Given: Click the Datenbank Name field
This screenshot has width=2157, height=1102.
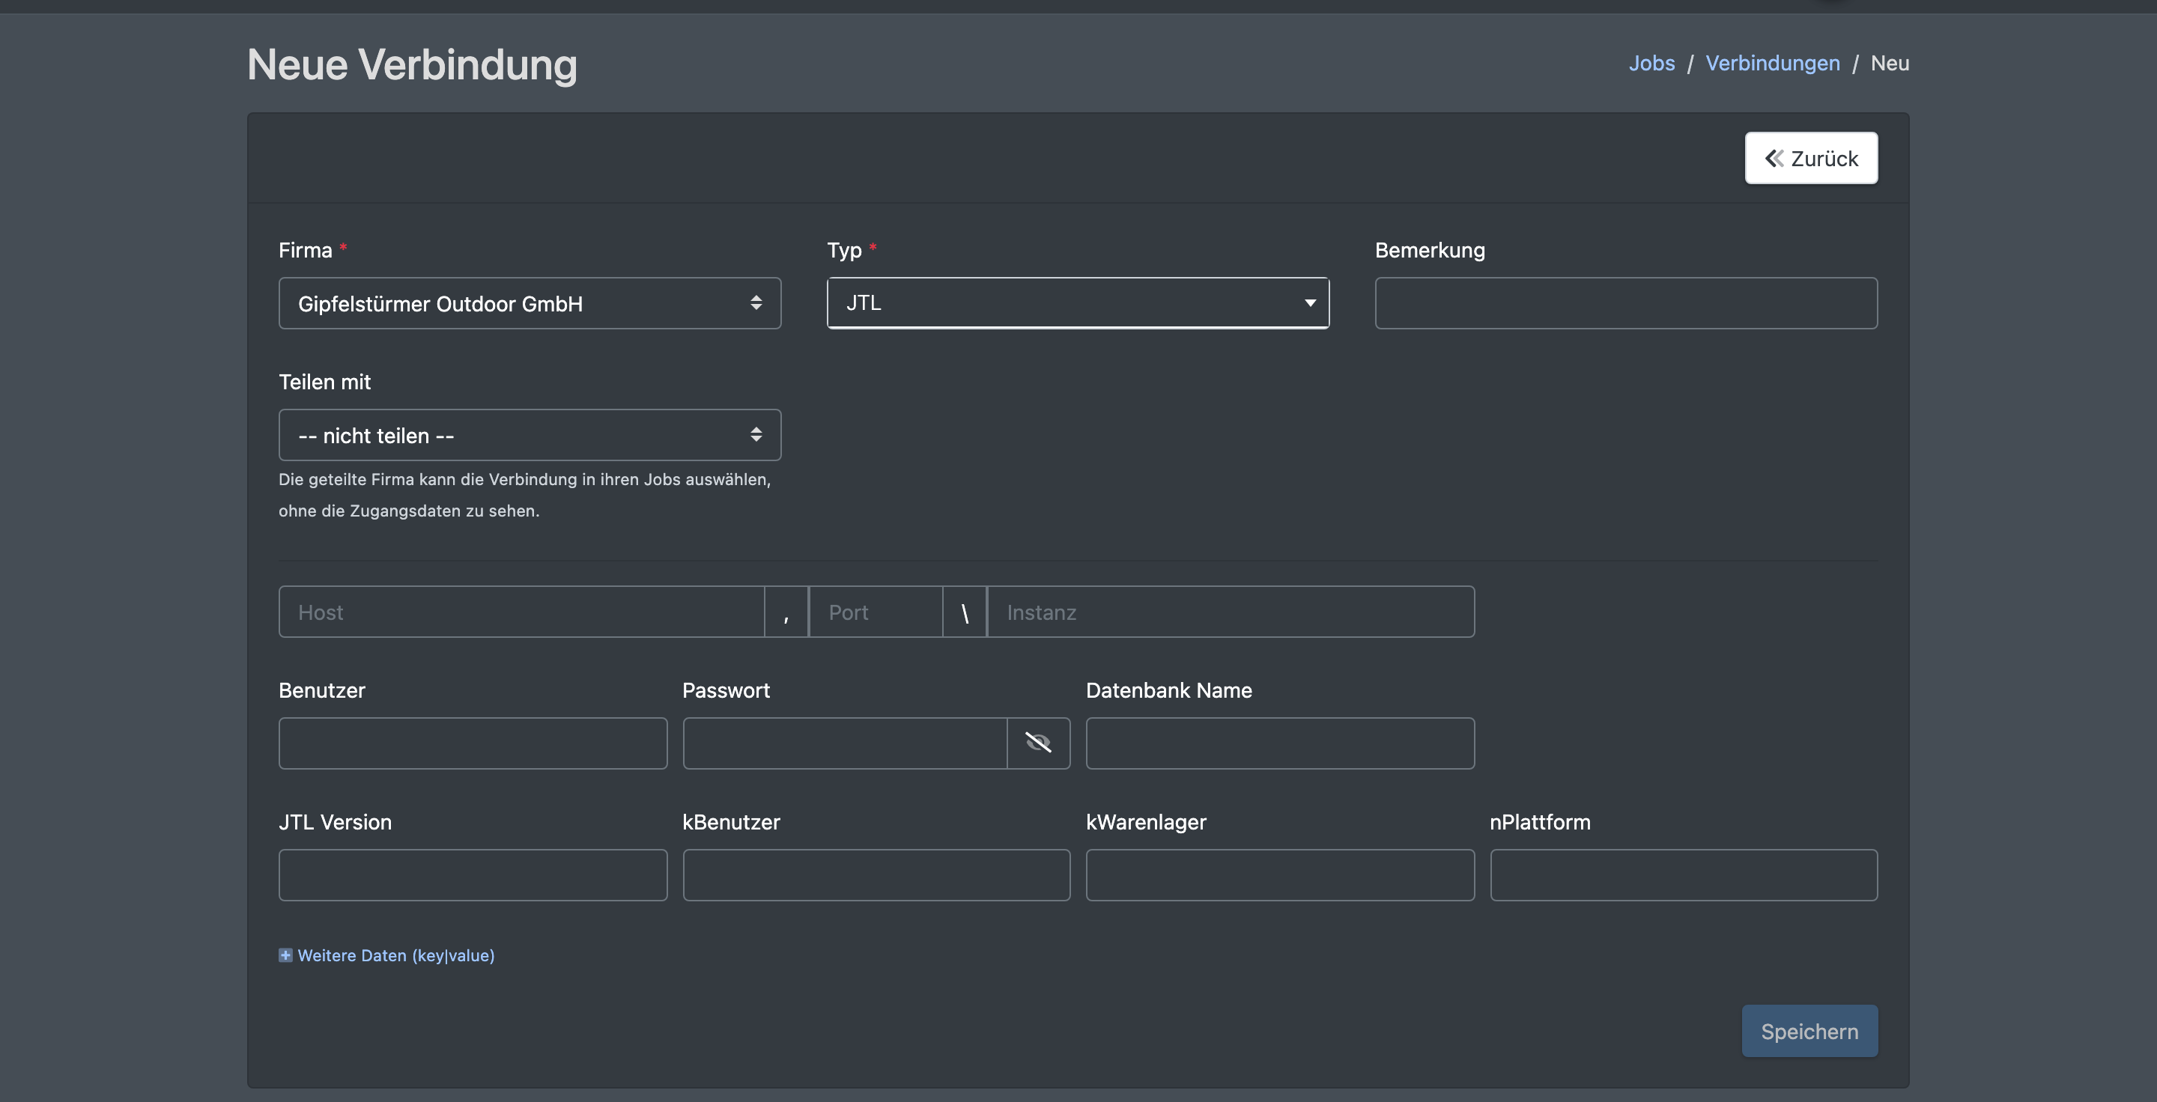Looking at the screenshot, I should pyautogui.click(x=1280, y=743).
